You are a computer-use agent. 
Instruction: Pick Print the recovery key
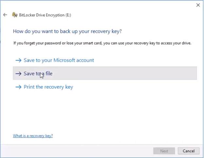(48, 87)
